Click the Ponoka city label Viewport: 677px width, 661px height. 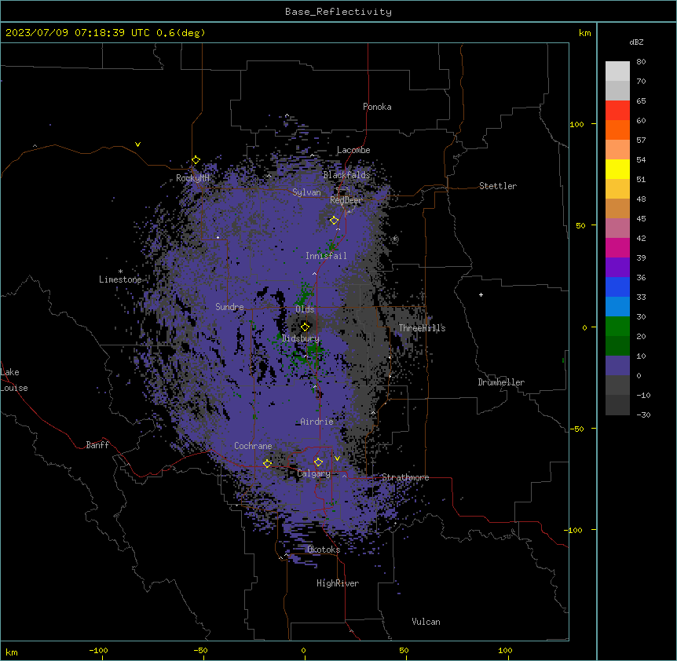click(377, 107)
